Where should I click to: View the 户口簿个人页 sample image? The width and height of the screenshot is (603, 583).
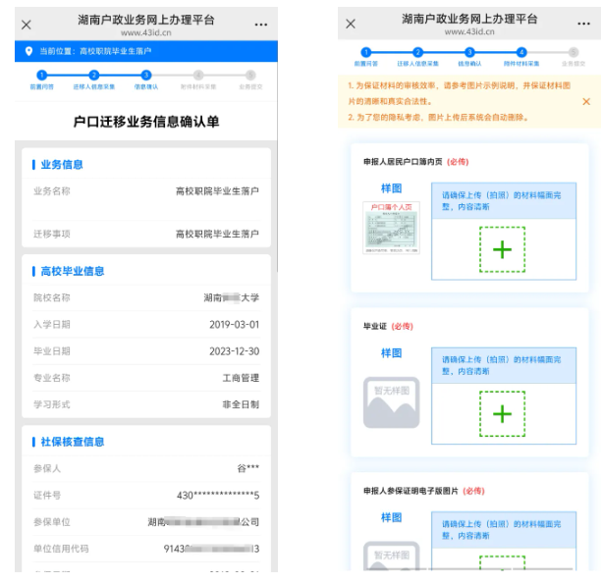[x=391, y=229]
